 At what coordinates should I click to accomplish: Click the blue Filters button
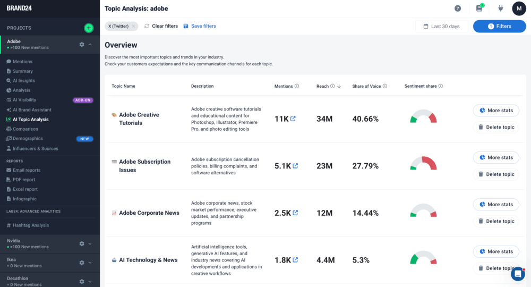pyautogui.click(x=499, y=26)
